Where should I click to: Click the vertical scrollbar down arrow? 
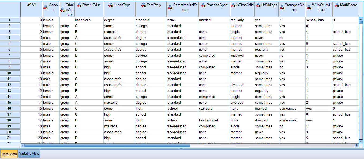[x=361, y=142]
